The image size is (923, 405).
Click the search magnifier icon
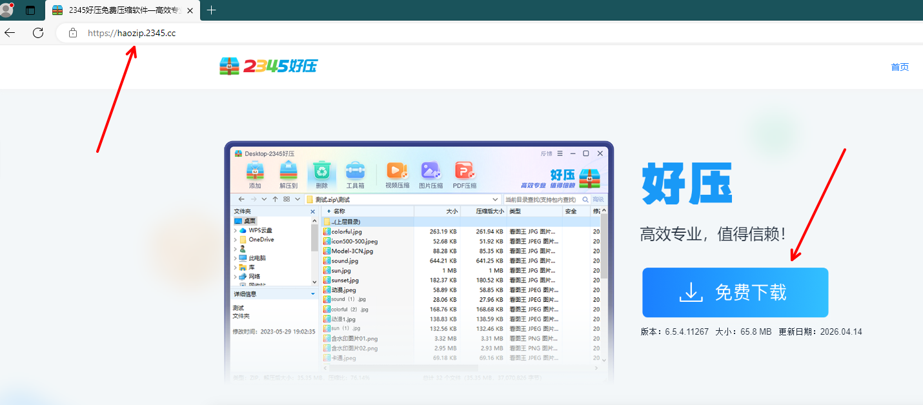pyautogui.click(x=585, y=200)
